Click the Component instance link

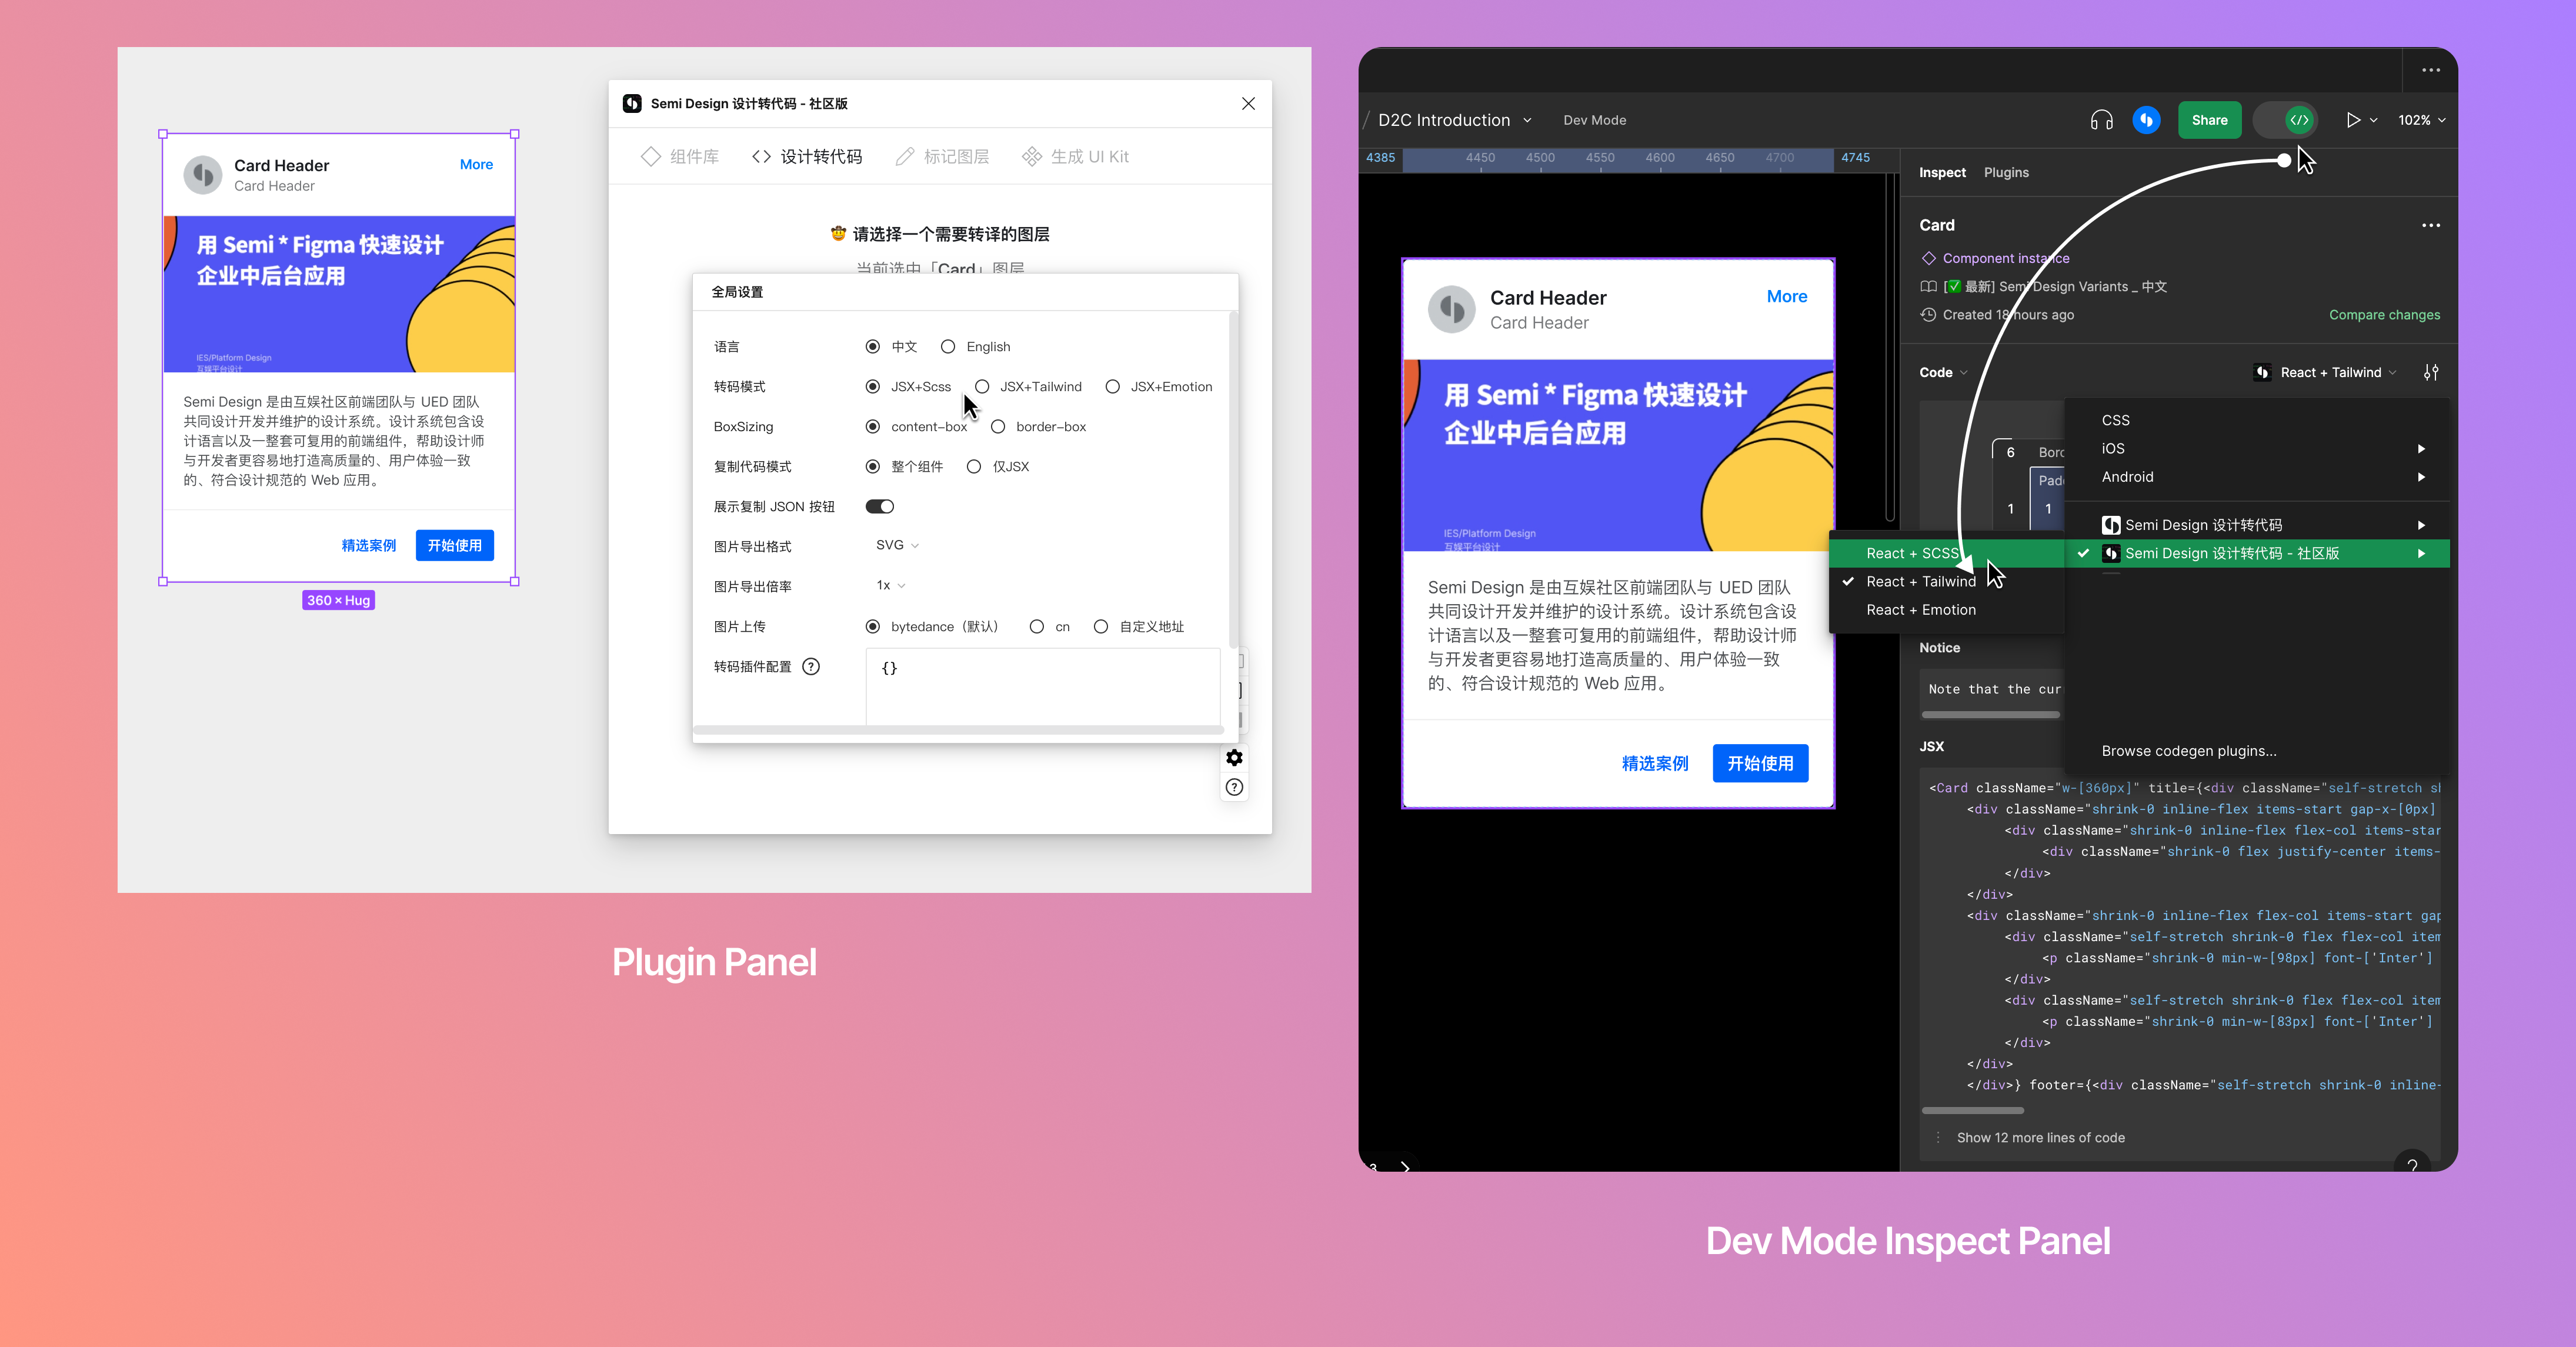pyautogui.click(x=2006, y=258)
